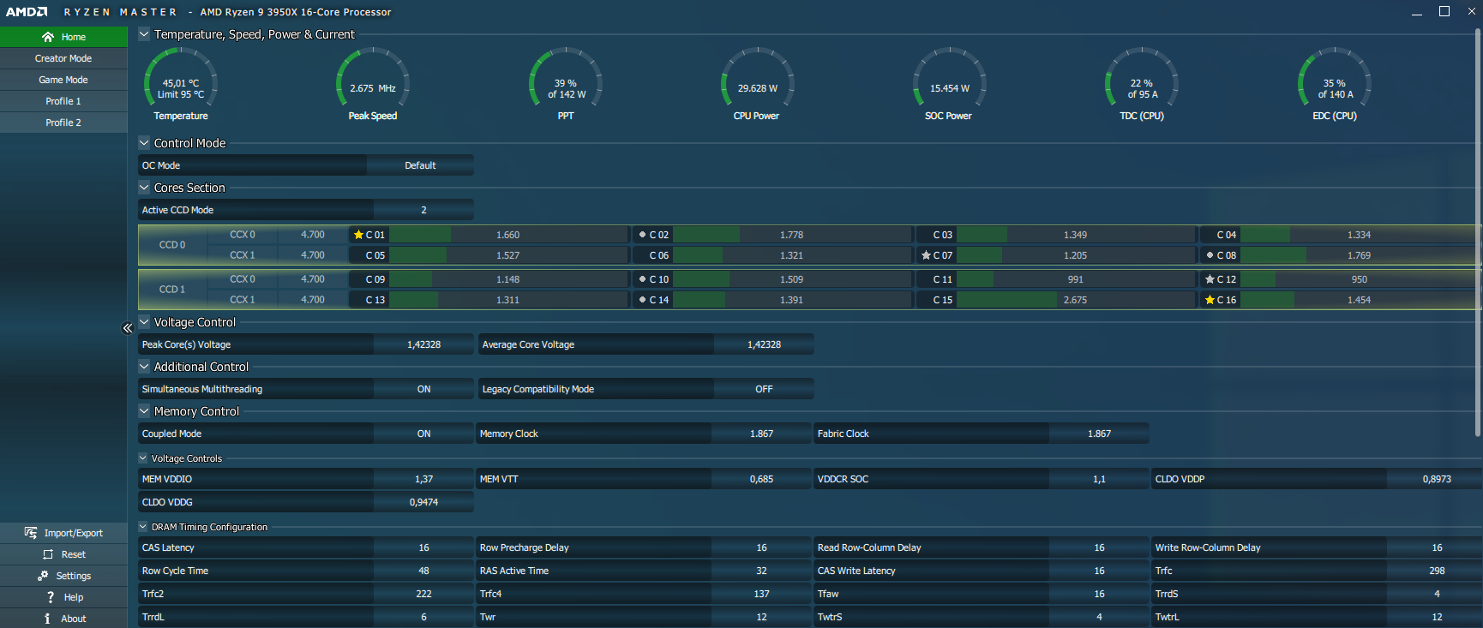Switch to Game Mode profile
The image size is (1483, 628).
(x=63, y=80)
